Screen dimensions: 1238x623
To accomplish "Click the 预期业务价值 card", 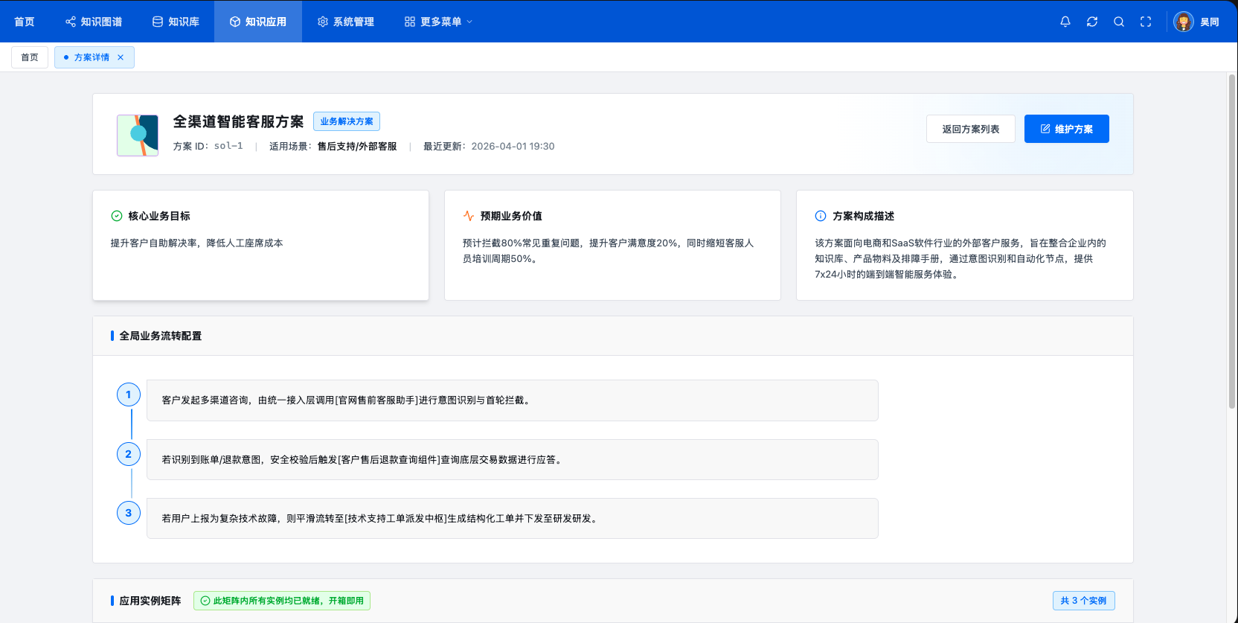I will [612, 245].
